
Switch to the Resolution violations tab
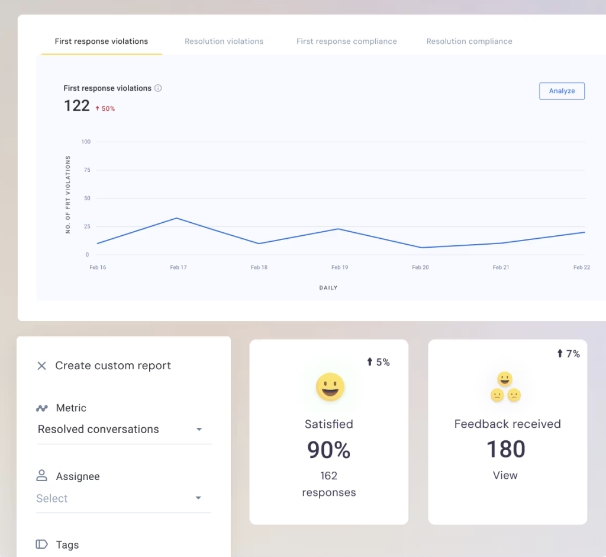pos(224,41)
